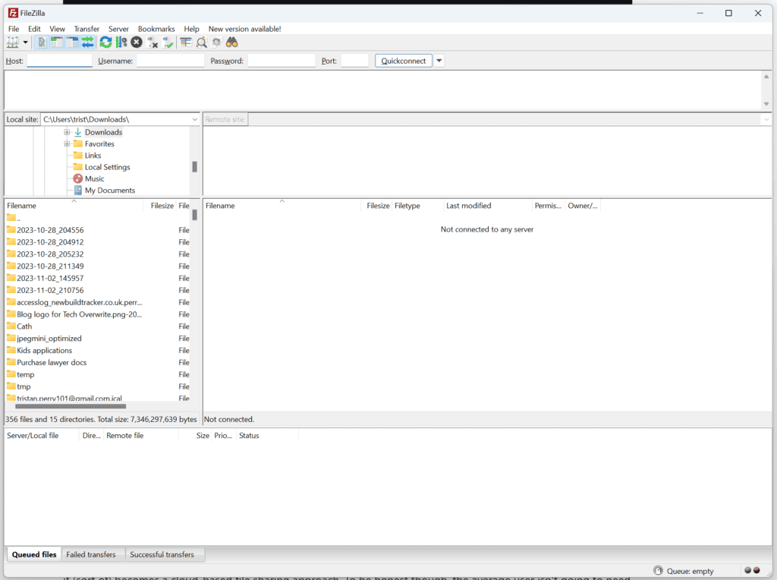Refresh the file and folder lists
Screen dimensions: 777x580
pyautogui.click(x=105, y=43)
